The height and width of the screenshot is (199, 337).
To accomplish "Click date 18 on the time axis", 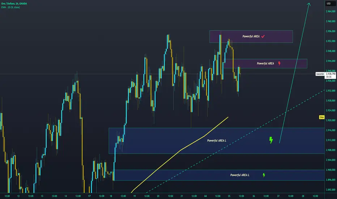I will [111, 196].
